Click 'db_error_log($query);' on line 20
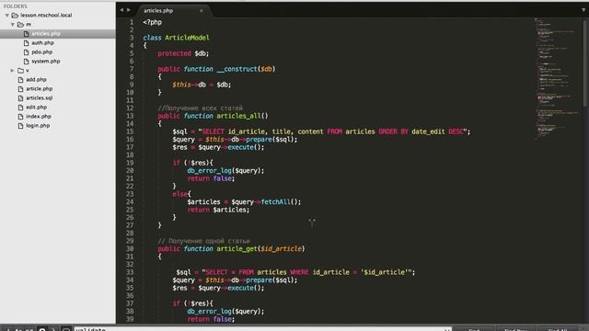This screenshot has width=589, height=331. click(225, 171)
